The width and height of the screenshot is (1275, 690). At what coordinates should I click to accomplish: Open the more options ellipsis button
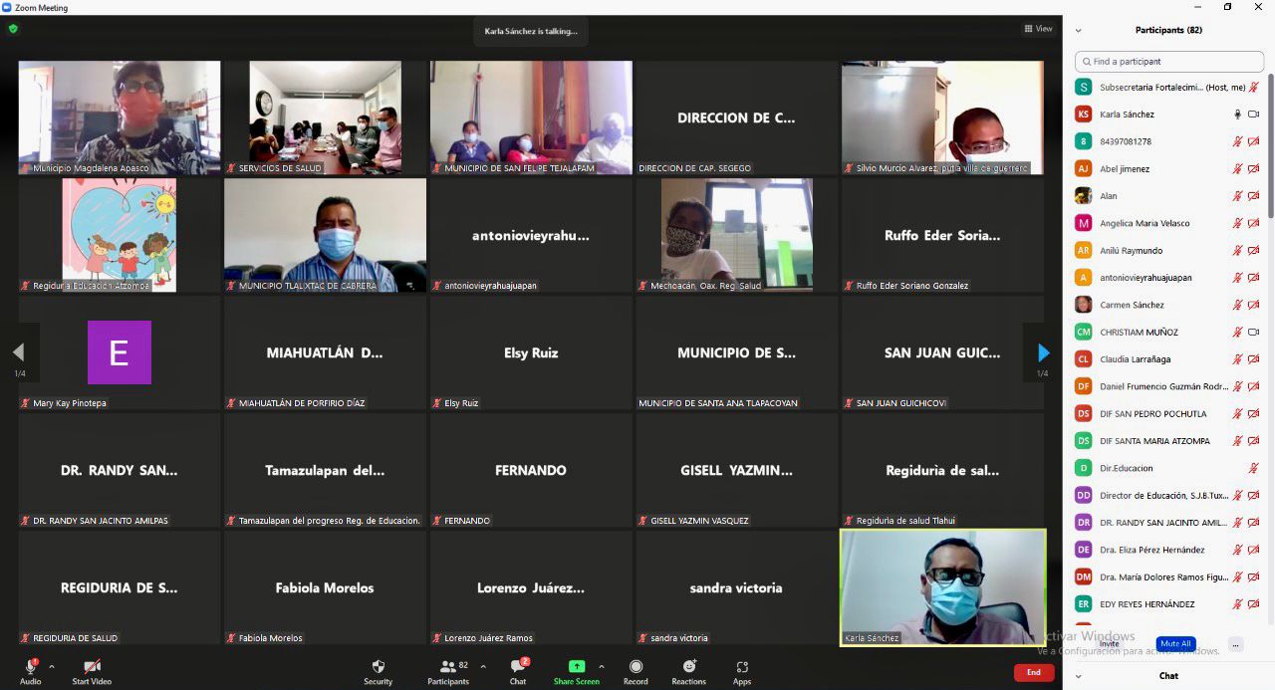click(x=1235, y=644)
